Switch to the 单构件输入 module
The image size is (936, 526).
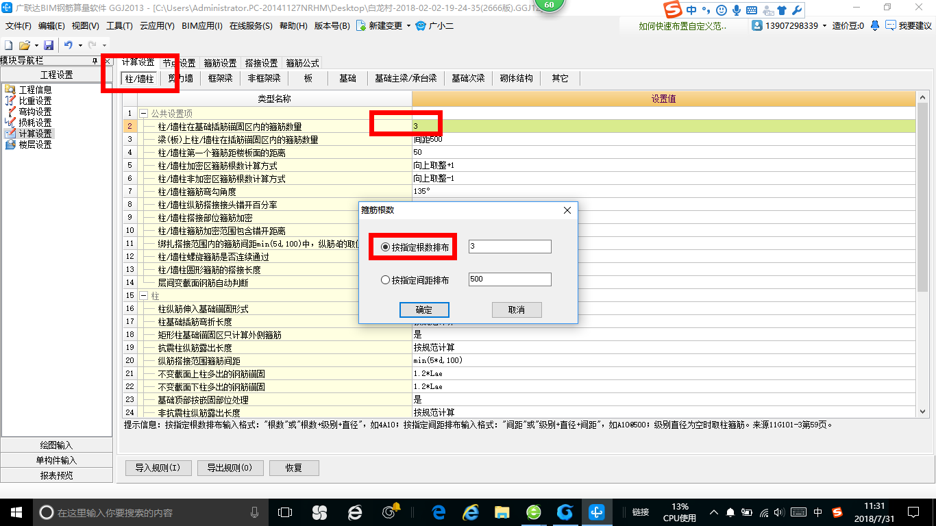coord(56,460)
